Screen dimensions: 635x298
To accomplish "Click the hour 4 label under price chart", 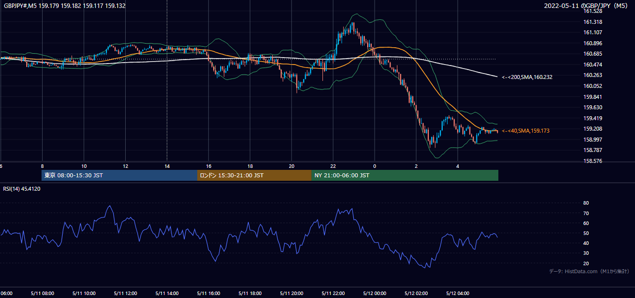I will (x=458, y=166).
